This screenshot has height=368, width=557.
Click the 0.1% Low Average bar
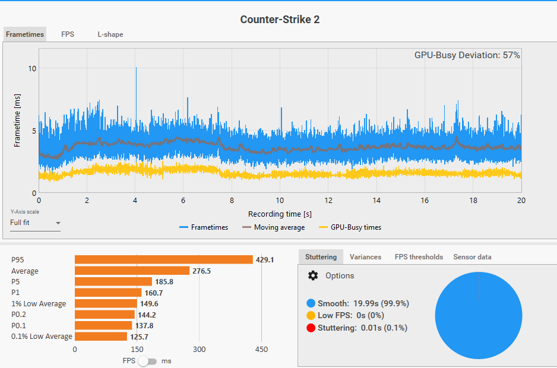tap(101, 337)
